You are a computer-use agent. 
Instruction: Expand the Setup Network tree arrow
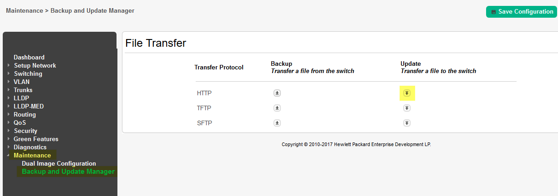(x=9, y=65)
